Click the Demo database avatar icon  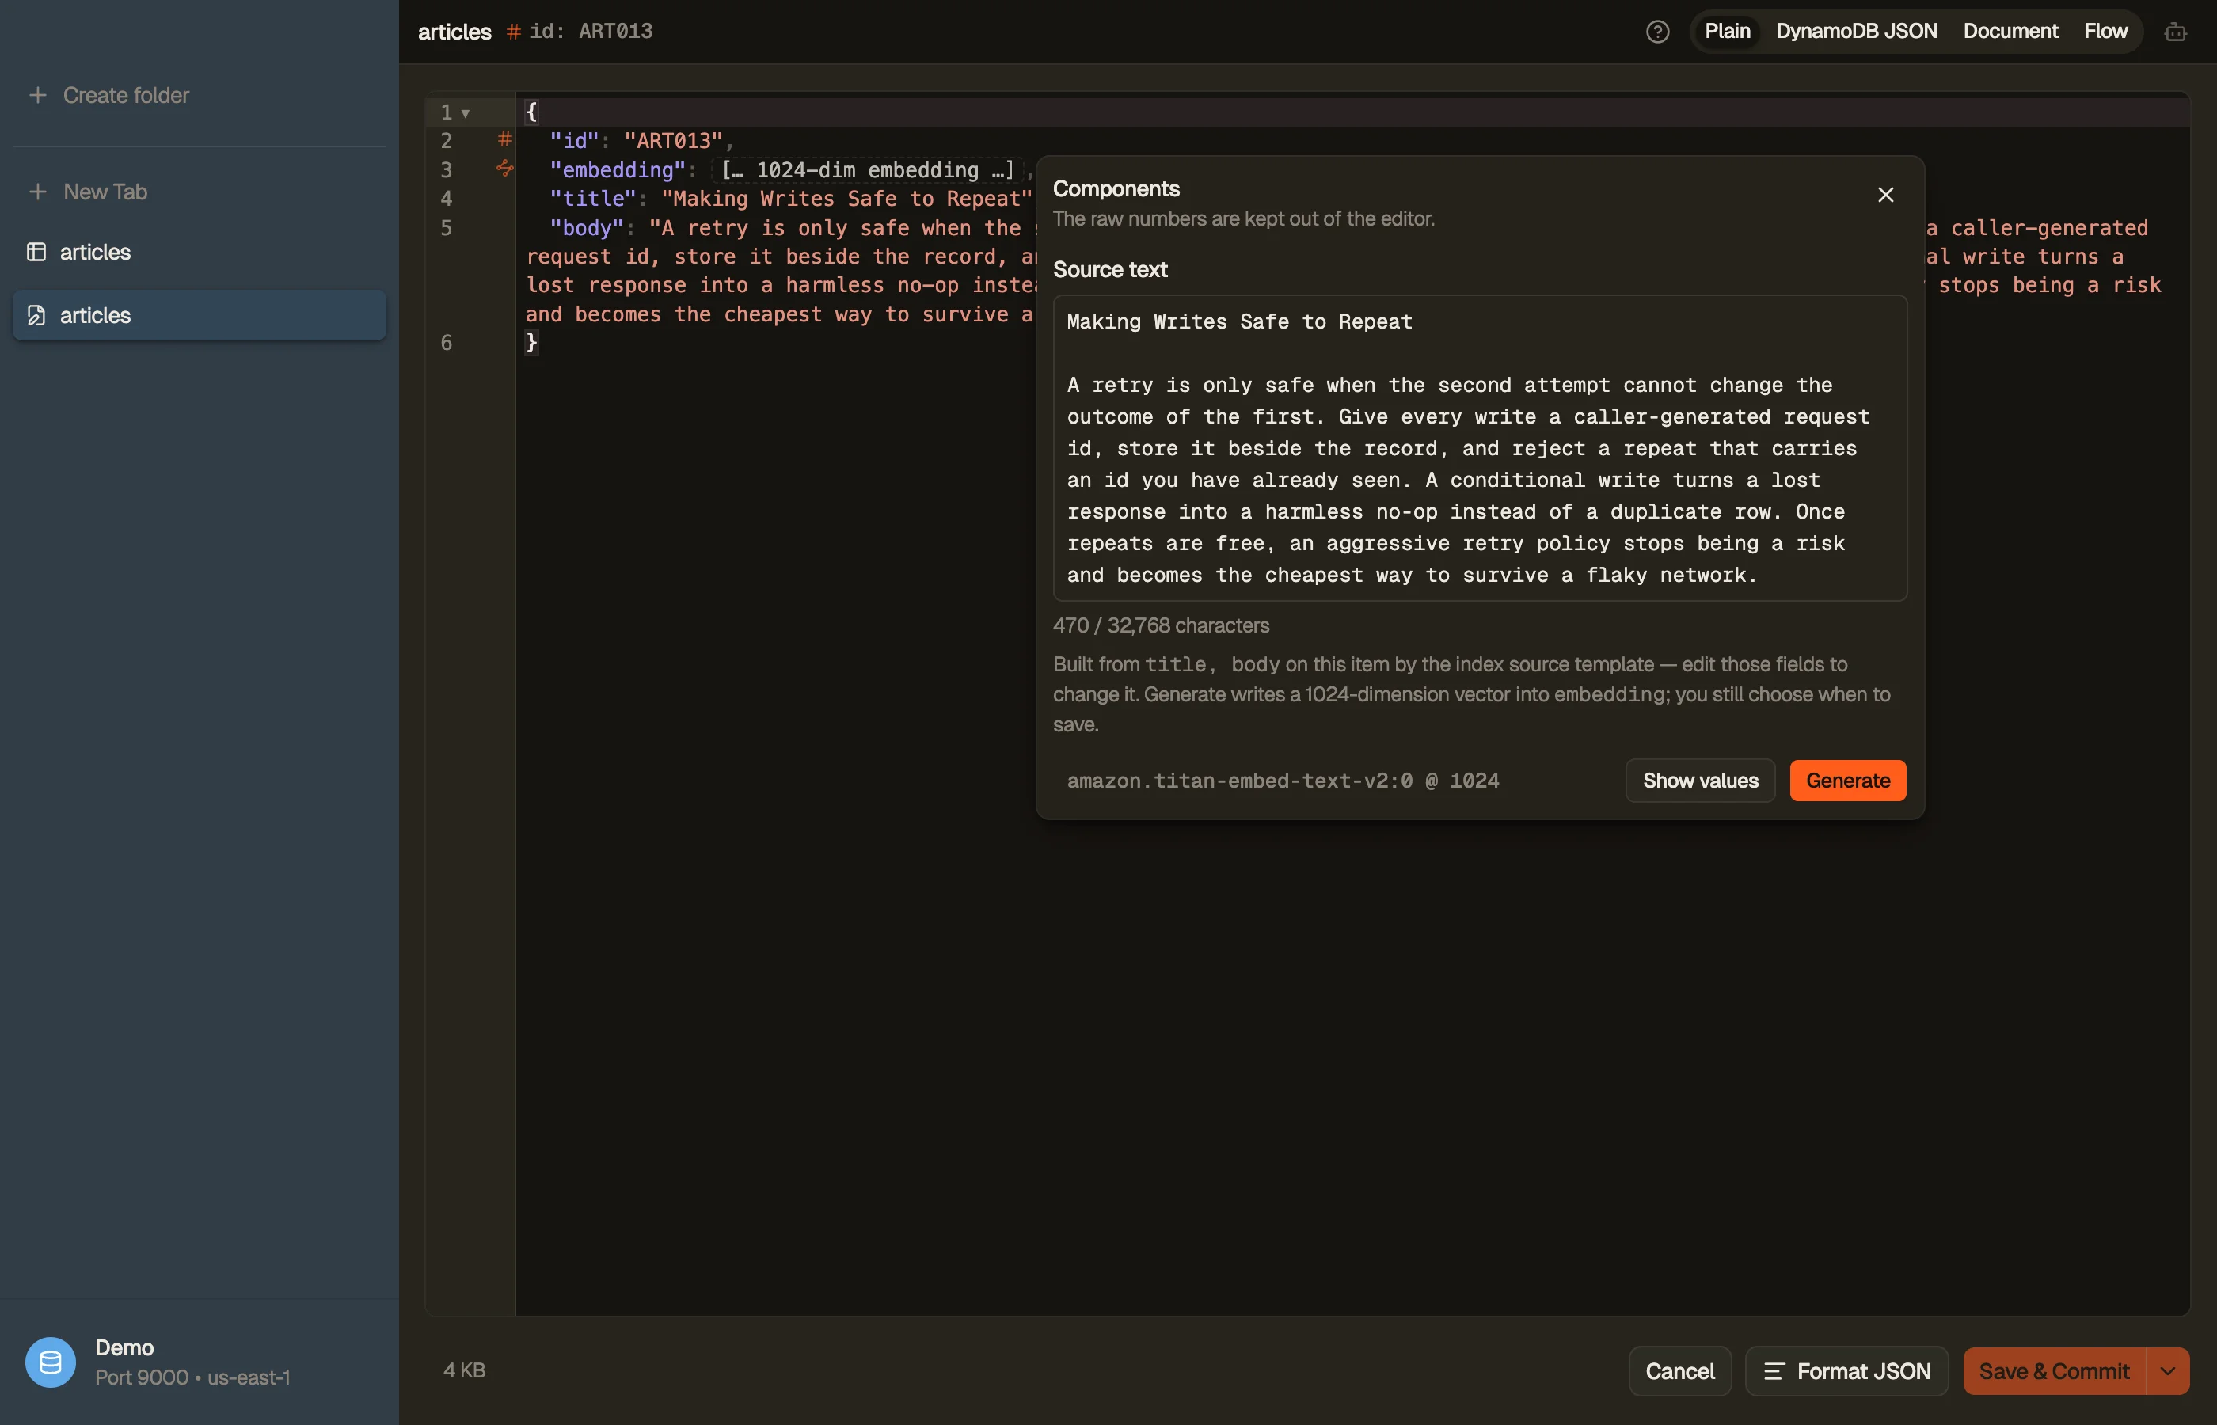[50, 1362]
